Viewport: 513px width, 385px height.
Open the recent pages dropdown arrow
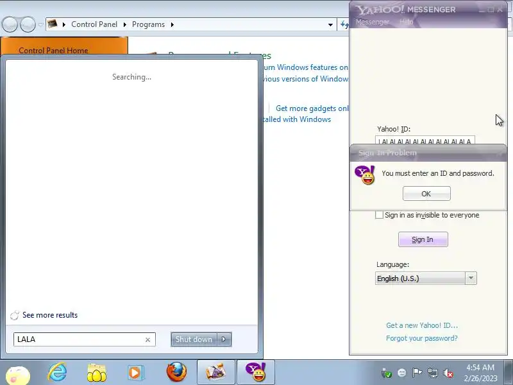(40, 24)
